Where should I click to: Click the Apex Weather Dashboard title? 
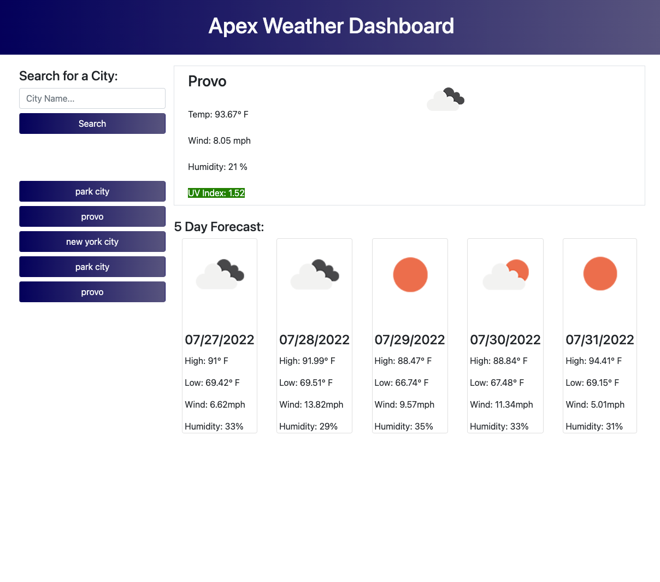[x=330, y=26]
